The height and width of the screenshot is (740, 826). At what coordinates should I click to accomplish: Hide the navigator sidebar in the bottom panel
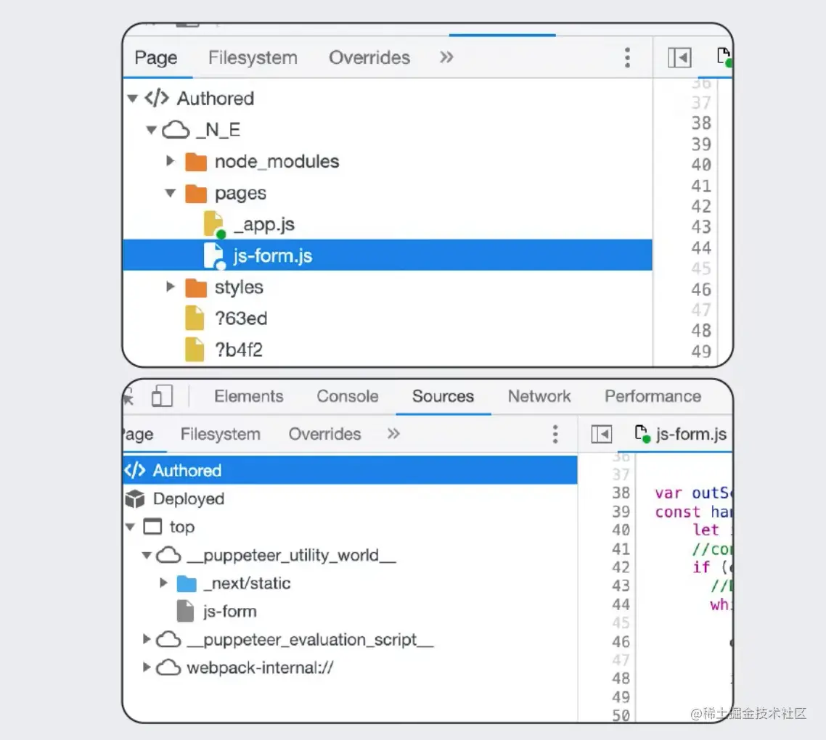click(601, 434)
